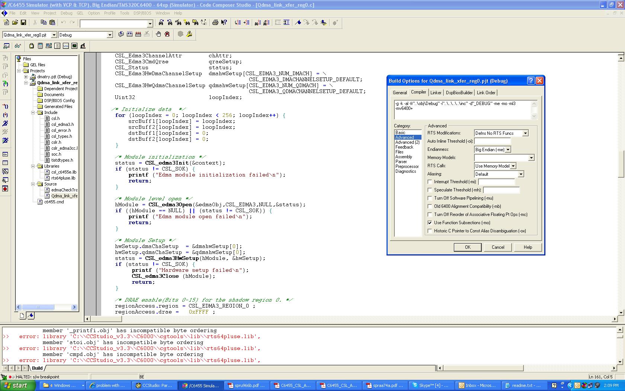Click the Open file folder icon
The height and width of the screenshot is (391, 625).
click(15, 23)
